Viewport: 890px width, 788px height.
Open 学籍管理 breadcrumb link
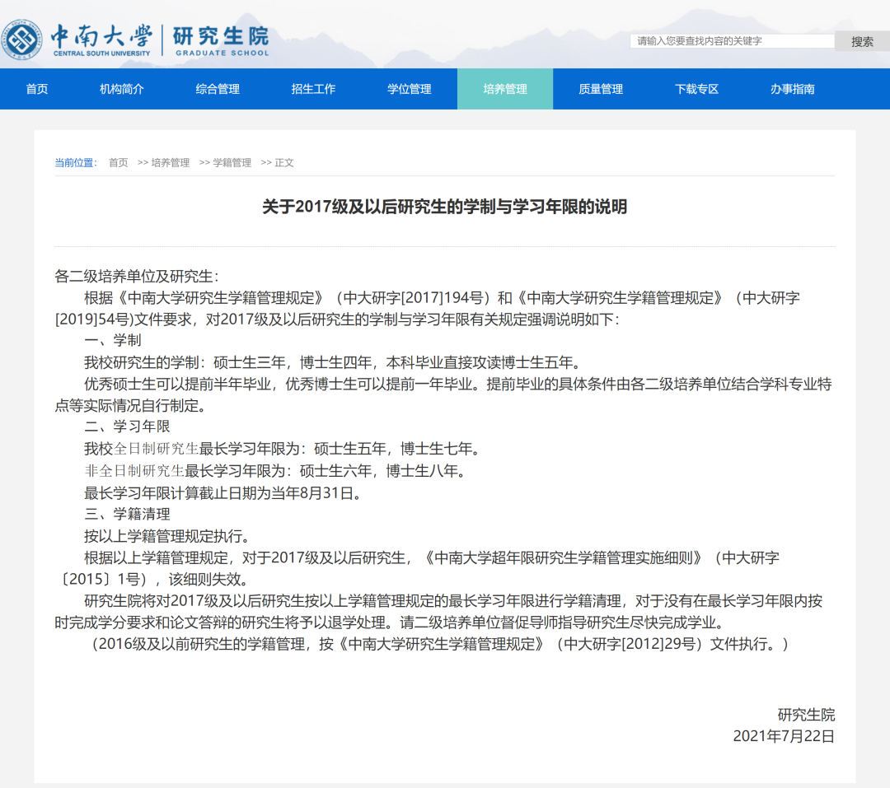click(232, 163)
